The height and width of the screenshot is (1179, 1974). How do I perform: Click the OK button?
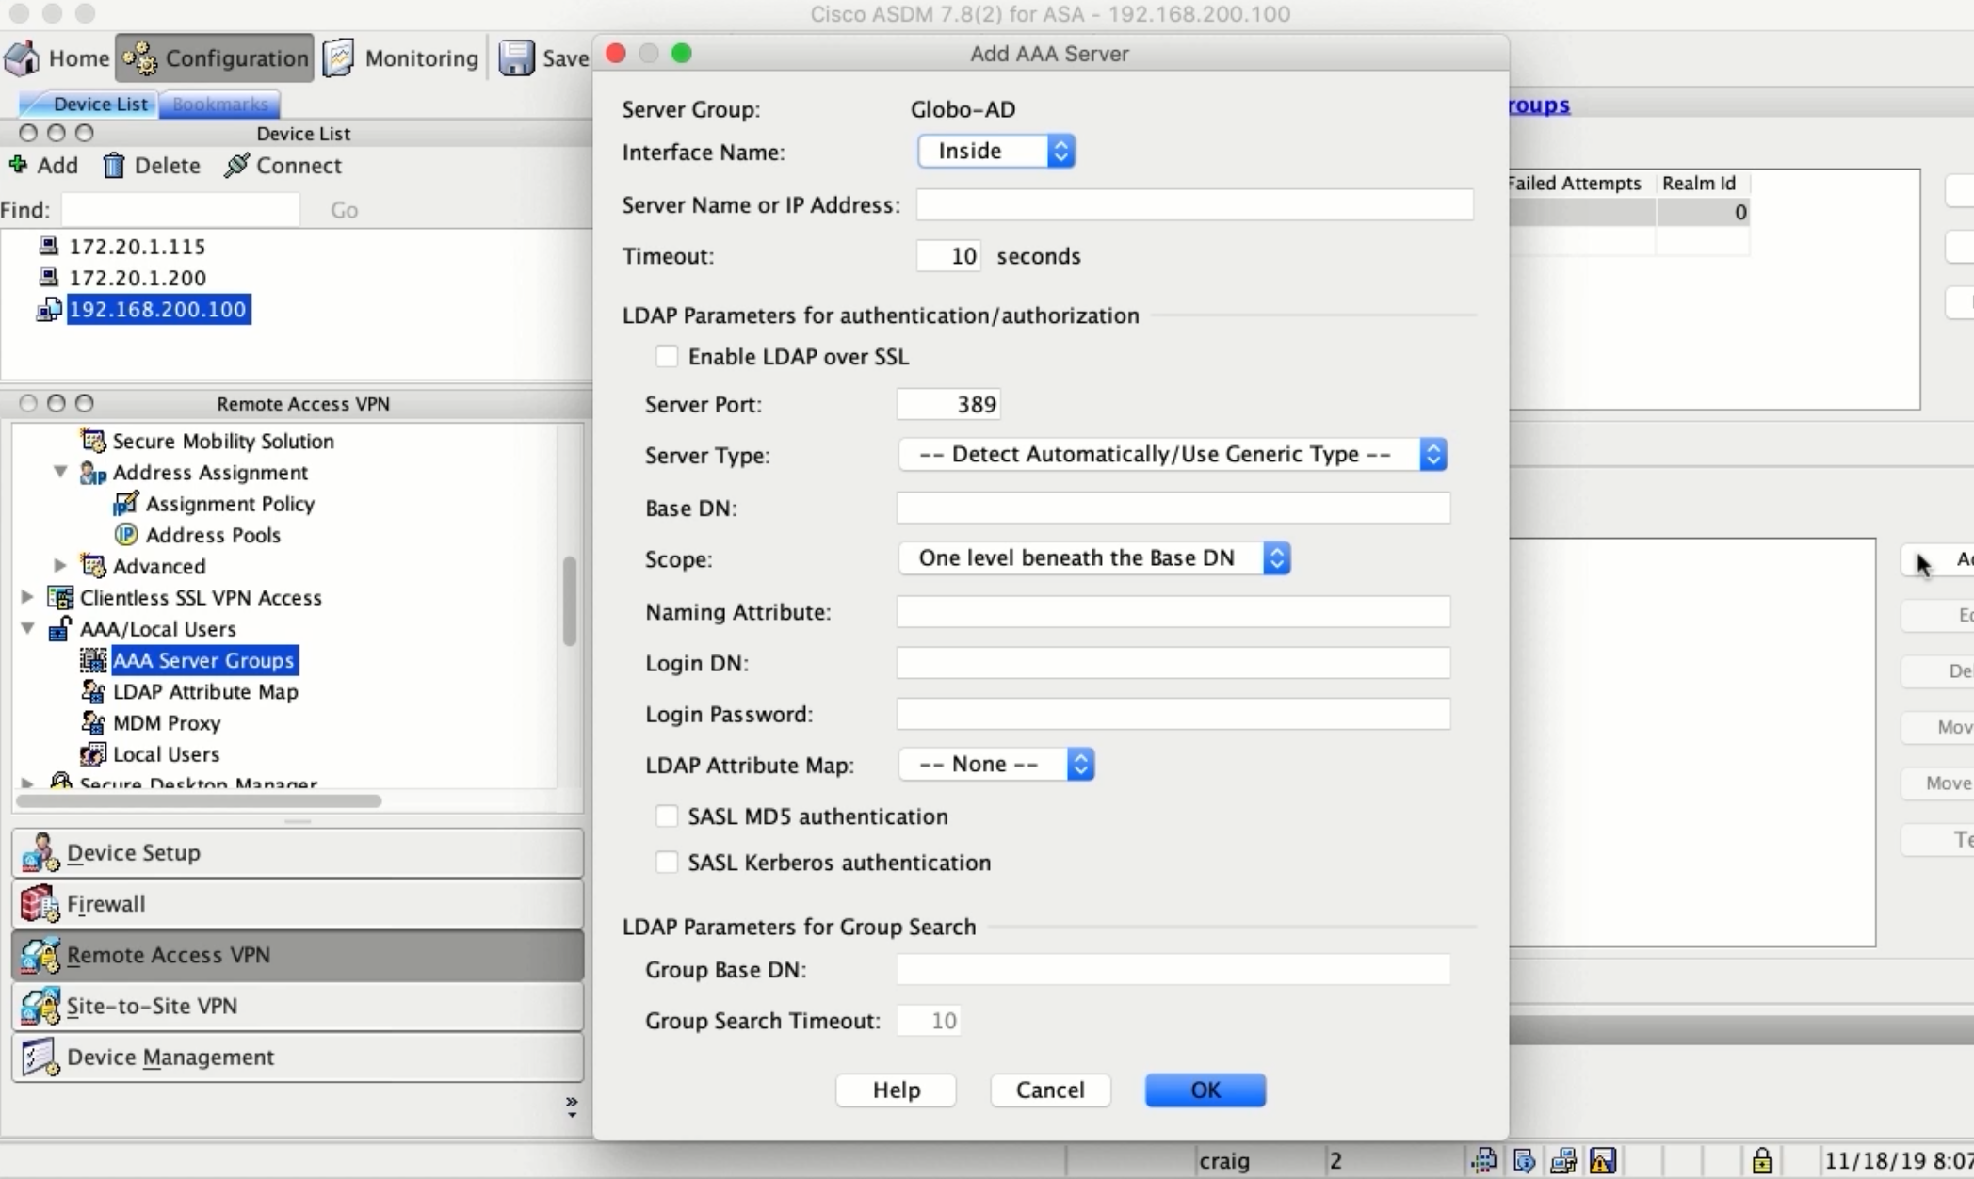(1205, 1090)
